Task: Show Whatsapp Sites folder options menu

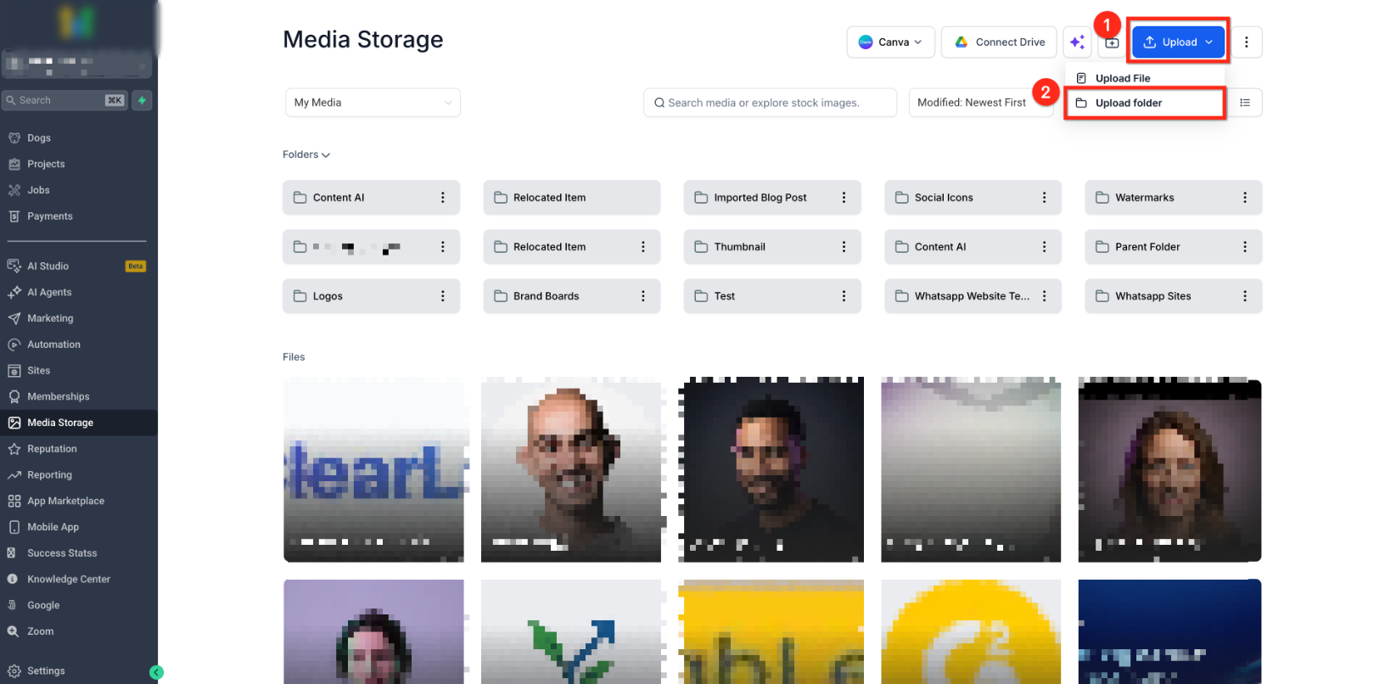Action: click(x=1245, y=296)
